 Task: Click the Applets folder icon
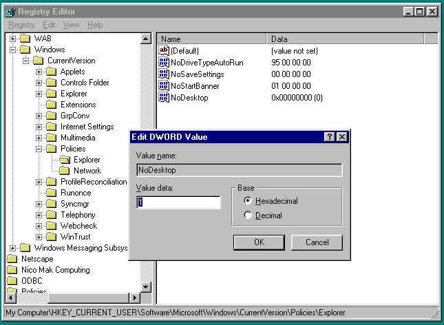51,72
